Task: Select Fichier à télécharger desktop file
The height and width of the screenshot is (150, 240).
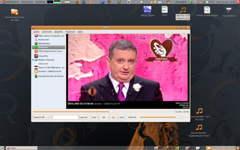Action: 207,11
